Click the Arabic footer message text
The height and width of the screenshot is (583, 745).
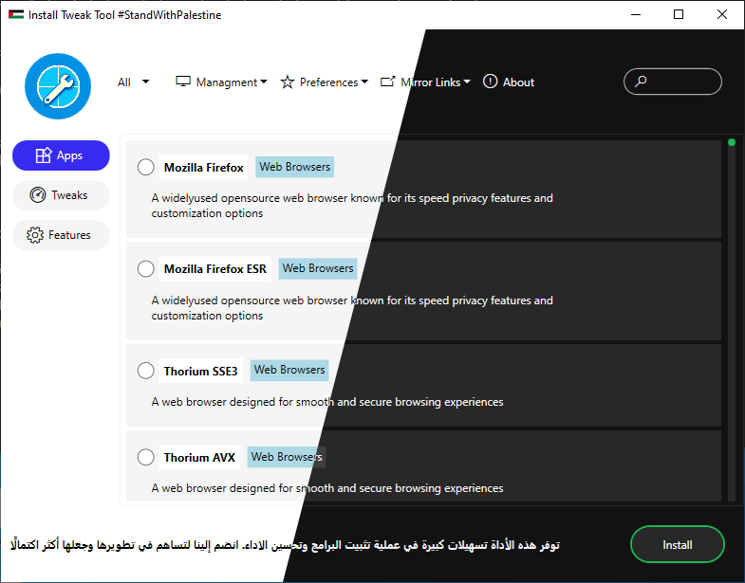pos(285,544)
